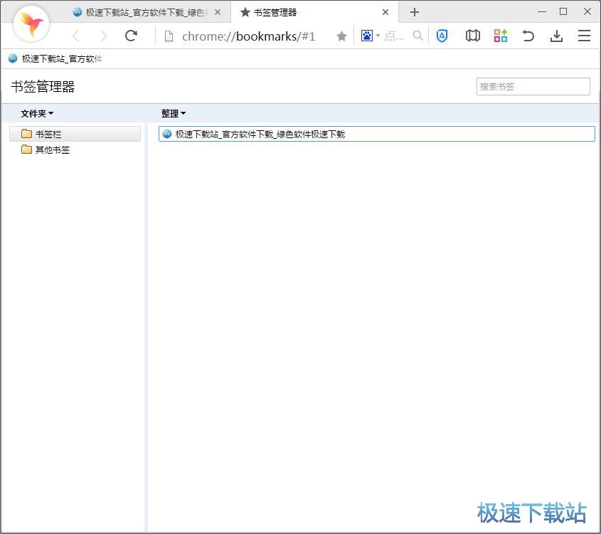
Task: Open 极速下载站 bookmark in bookmarks bar
Action: point(55,58)
